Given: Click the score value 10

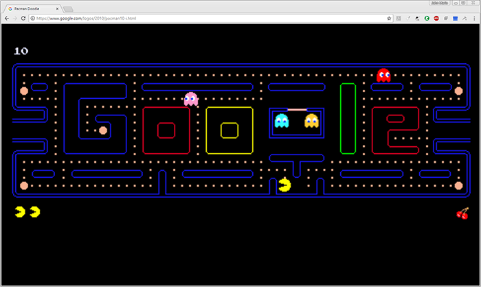Looking at the screenshot, I should tap(21, 51).
